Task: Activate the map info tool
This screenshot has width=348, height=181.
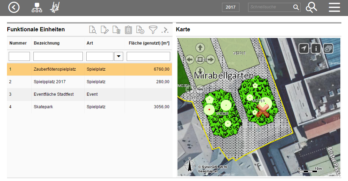Action: pyautogui.click(x=316, y=48)
